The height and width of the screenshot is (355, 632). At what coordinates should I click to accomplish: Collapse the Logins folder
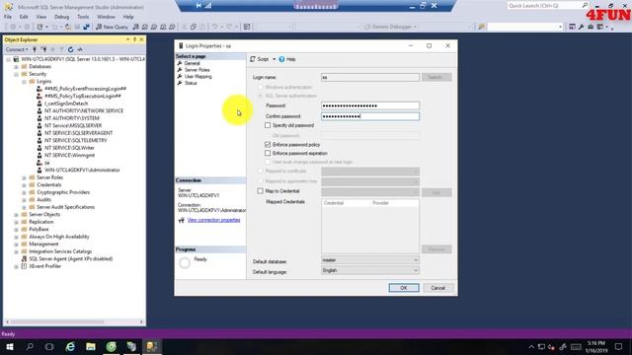coord(24,81)
